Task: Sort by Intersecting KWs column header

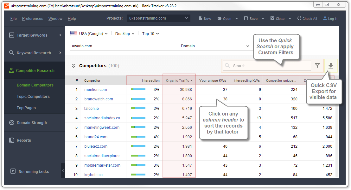Action: tap(246, 80)
